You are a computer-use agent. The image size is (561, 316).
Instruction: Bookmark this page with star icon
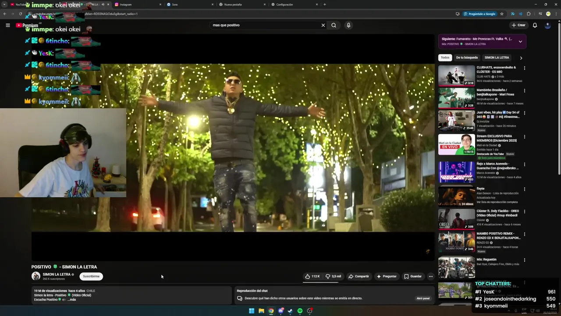tap(502, 14)
